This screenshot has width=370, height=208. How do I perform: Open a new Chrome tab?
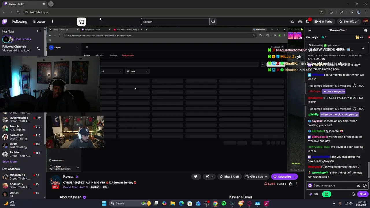point(51,4)
